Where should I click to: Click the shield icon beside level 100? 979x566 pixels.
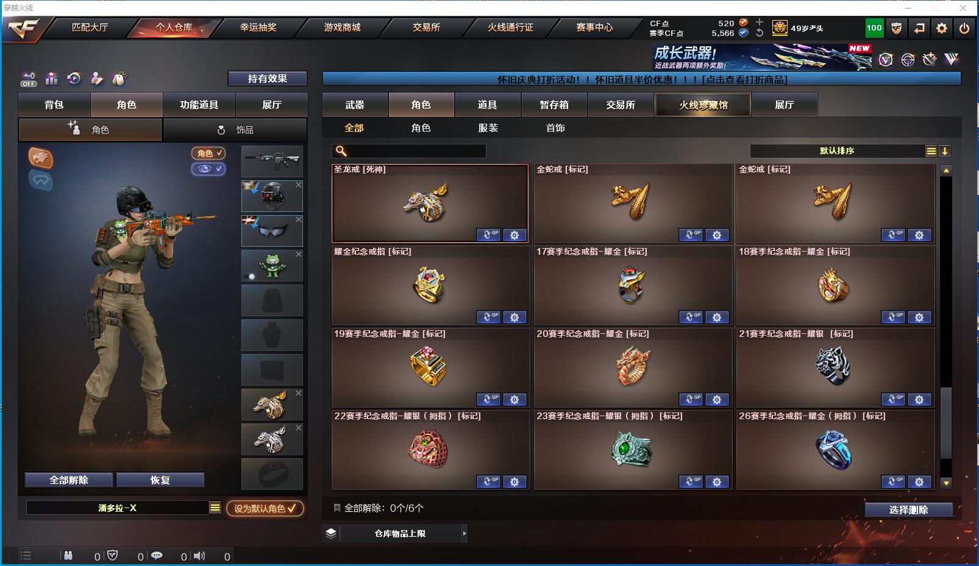click(x=897, y=28)
